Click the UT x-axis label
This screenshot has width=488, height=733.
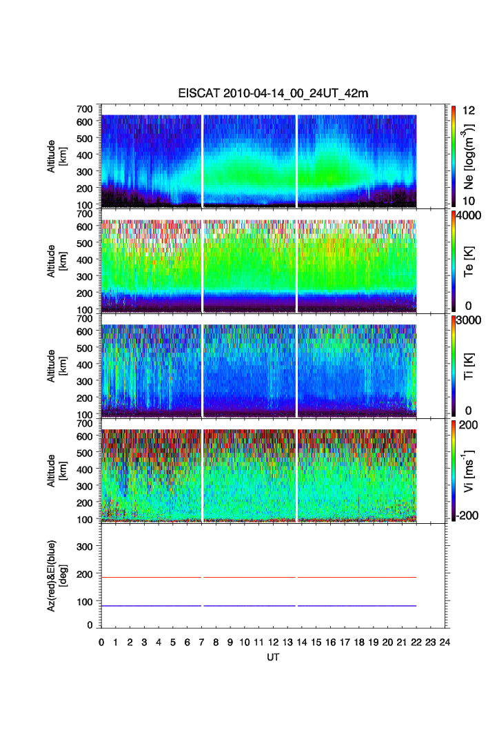(x=273, y=658)
